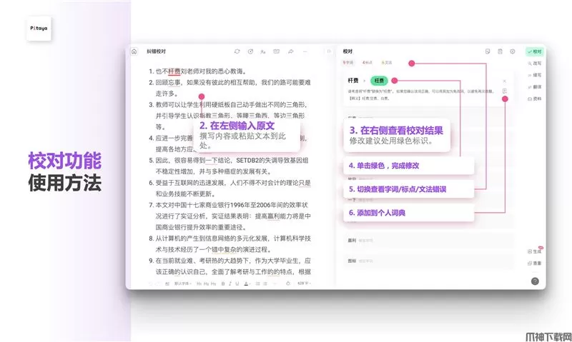Apply H2 heading style

pyautogui.click(x=206, y=283)
